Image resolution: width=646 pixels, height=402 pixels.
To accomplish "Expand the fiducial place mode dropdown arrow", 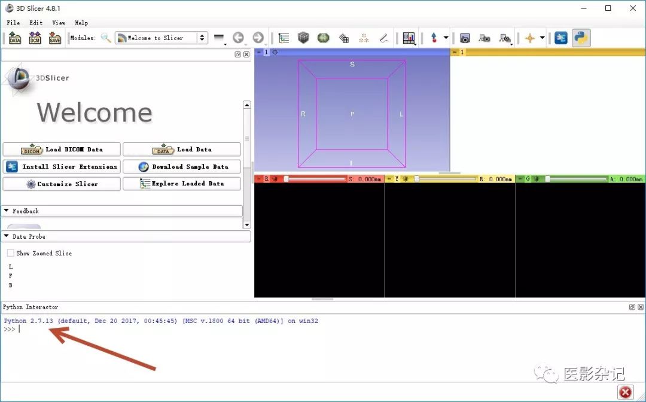I will pos(446,38).
